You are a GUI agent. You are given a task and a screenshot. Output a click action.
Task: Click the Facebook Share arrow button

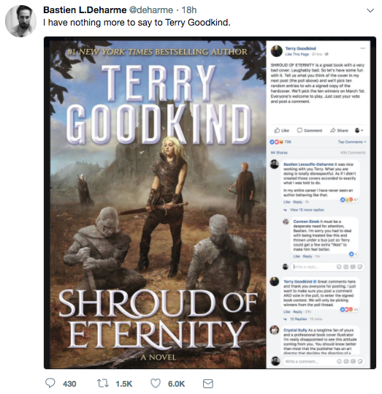click(340, 130)
